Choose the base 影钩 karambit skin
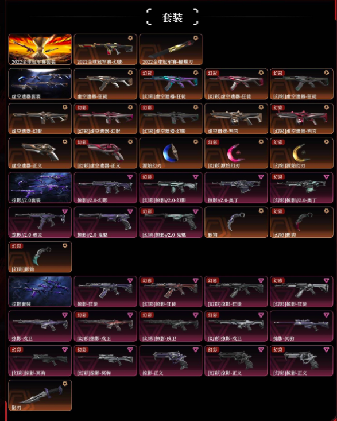Image resolution: width=337 pixels, height=421 pixels. point(236,222)
